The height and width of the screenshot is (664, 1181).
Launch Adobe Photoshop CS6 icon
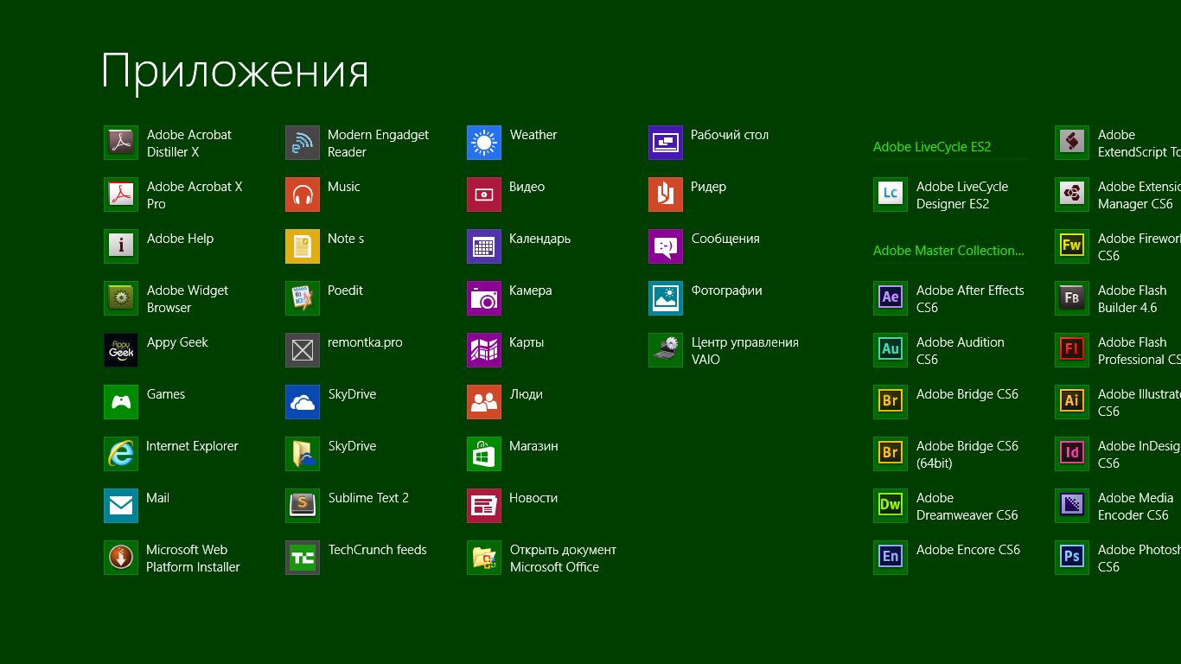[x=1072, y=558]
